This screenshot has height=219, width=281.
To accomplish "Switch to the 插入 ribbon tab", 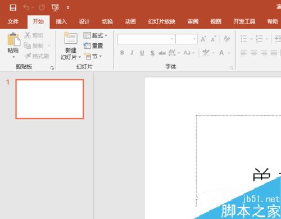I will (61, 21).
